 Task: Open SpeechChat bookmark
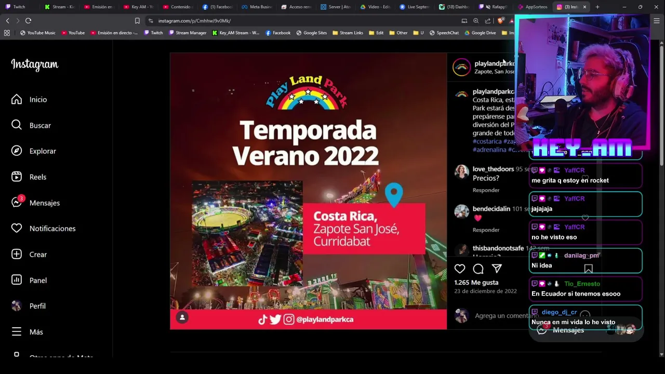[x=444, y=33]
